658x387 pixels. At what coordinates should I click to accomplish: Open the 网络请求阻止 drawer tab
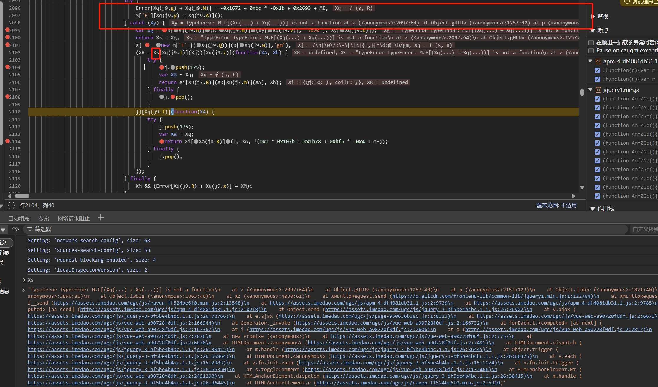(74, 218)
